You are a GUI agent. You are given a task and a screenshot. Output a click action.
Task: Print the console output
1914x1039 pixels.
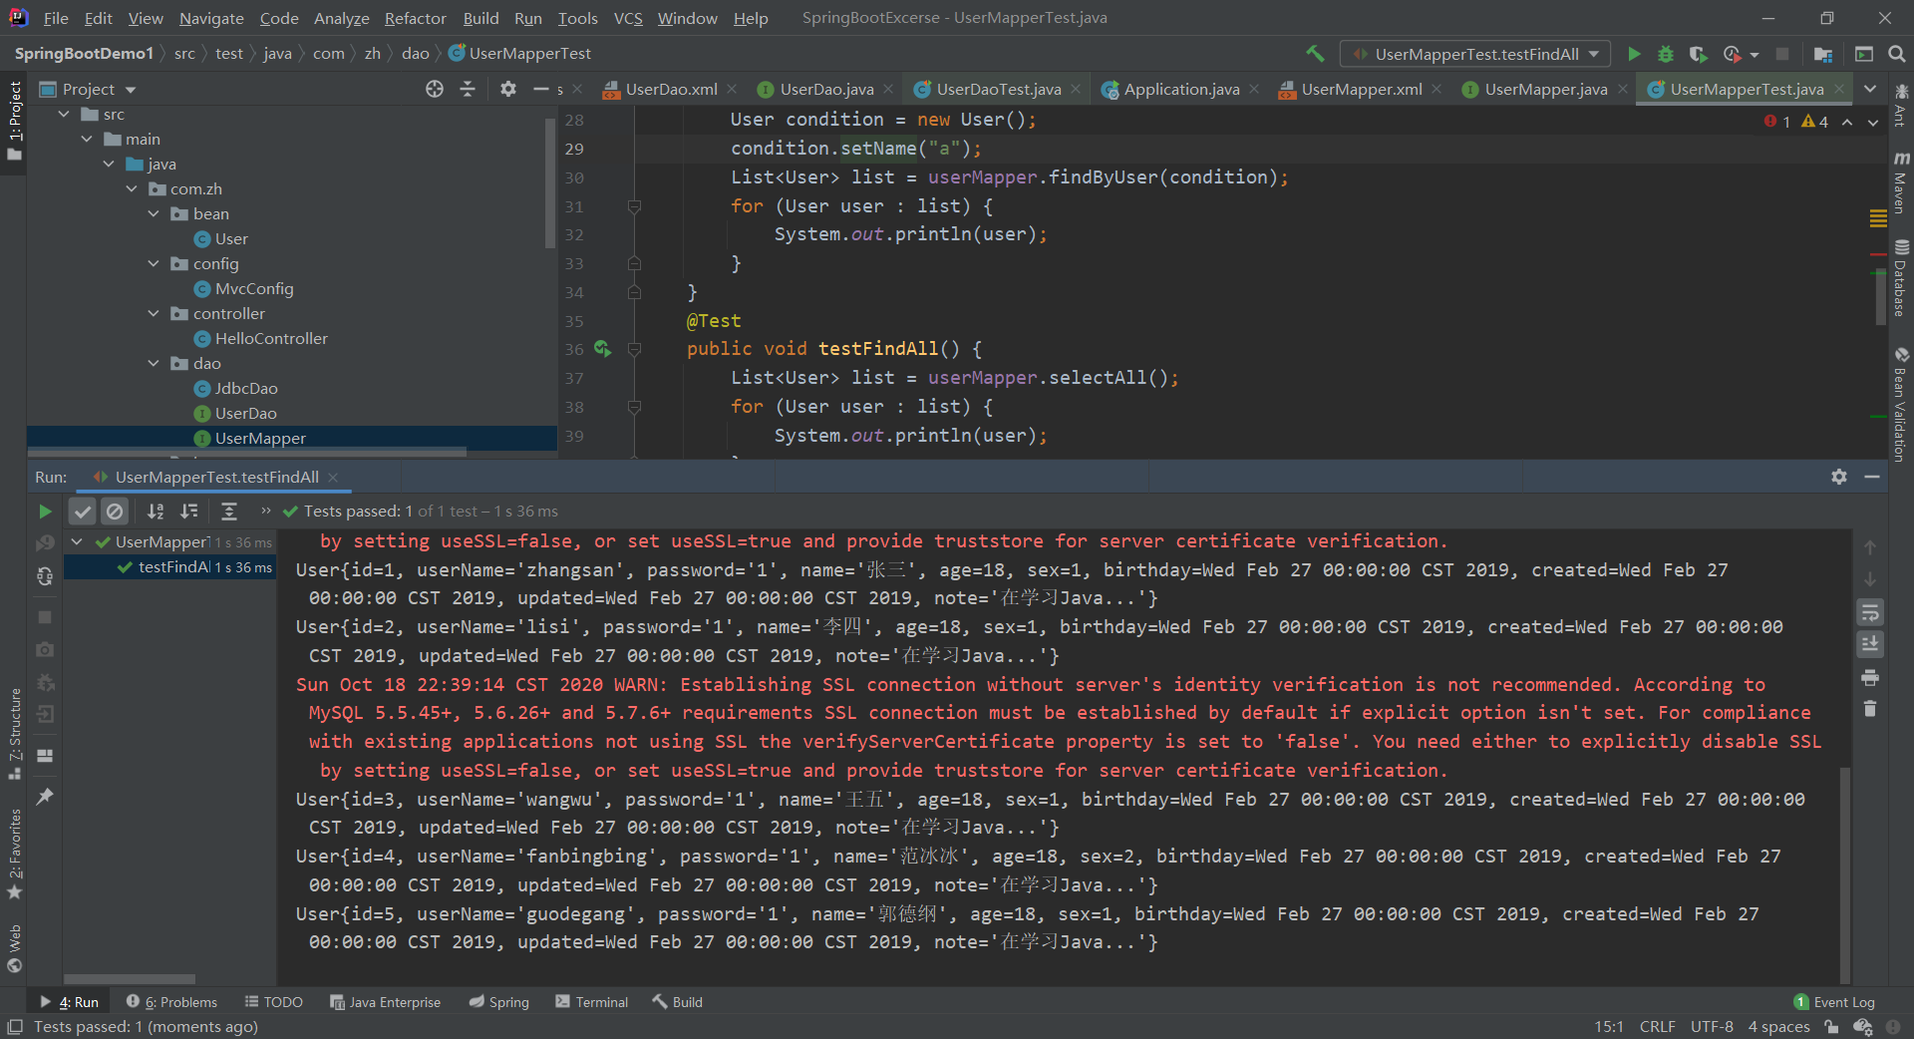[1870, 678]
